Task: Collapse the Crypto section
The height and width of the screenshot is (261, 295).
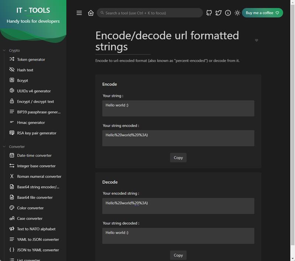Action: pyautogui.click(x=4, y=51)
